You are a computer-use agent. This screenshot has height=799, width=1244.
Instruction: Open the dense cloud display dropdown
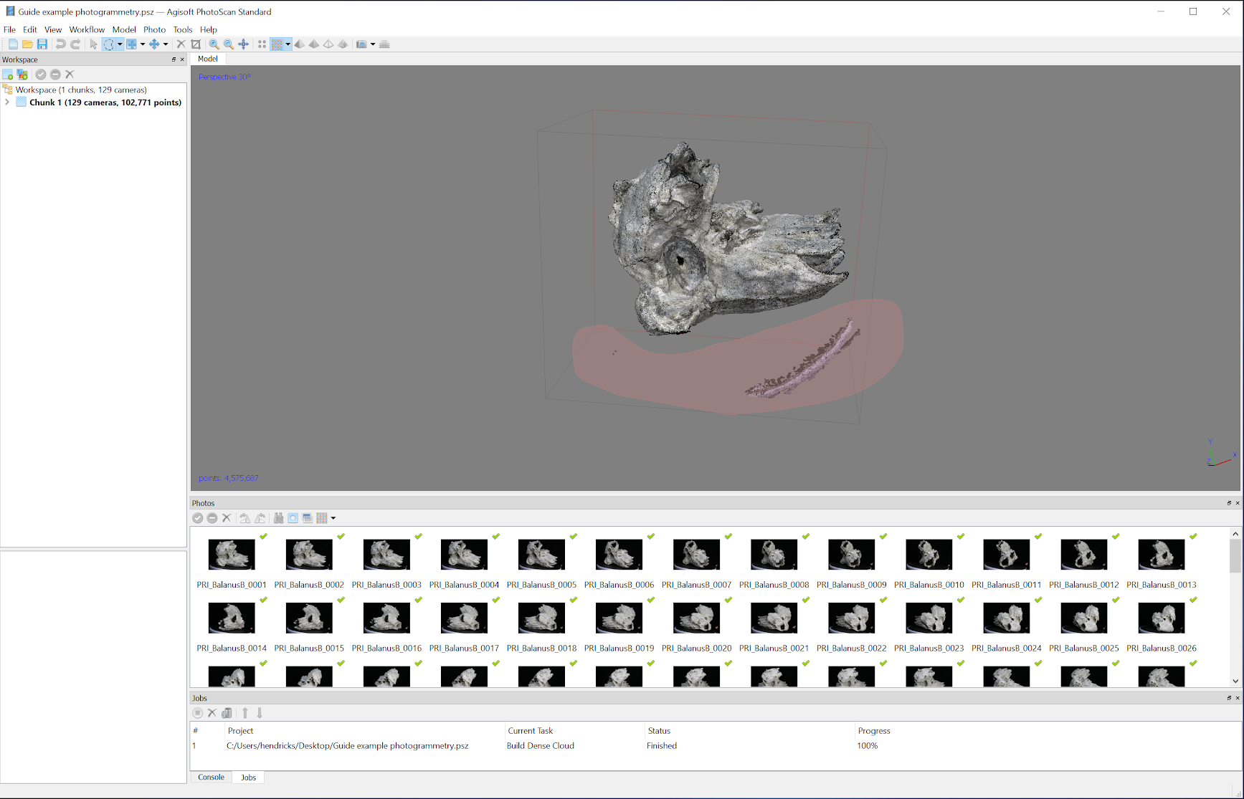pyautogui.click(x=288, y=44)
